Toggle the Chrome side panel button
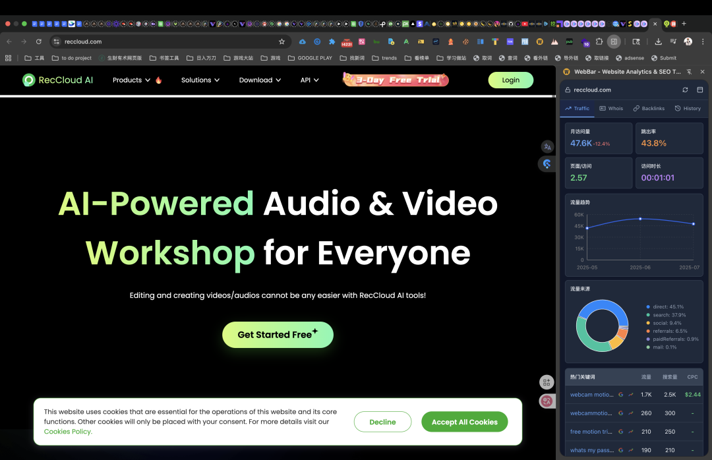The width and height of the screenshot is (712, 460). pyautogui.click(x=614, y=42)
